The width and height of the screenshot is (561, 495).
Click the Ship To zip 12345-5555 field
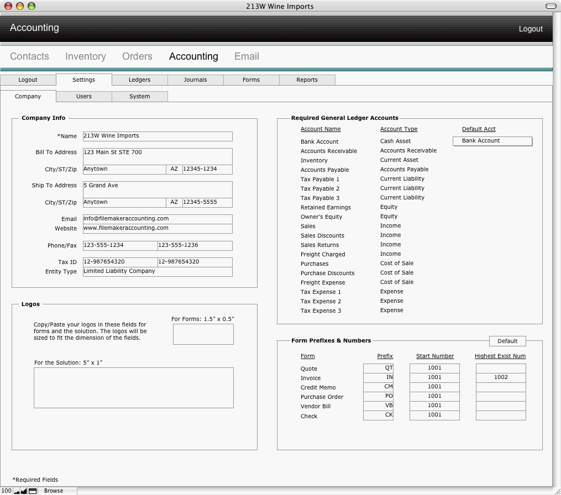tap(207, 202)
